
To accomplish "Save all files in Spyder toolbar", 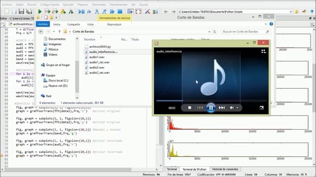I will click(29, 11).
